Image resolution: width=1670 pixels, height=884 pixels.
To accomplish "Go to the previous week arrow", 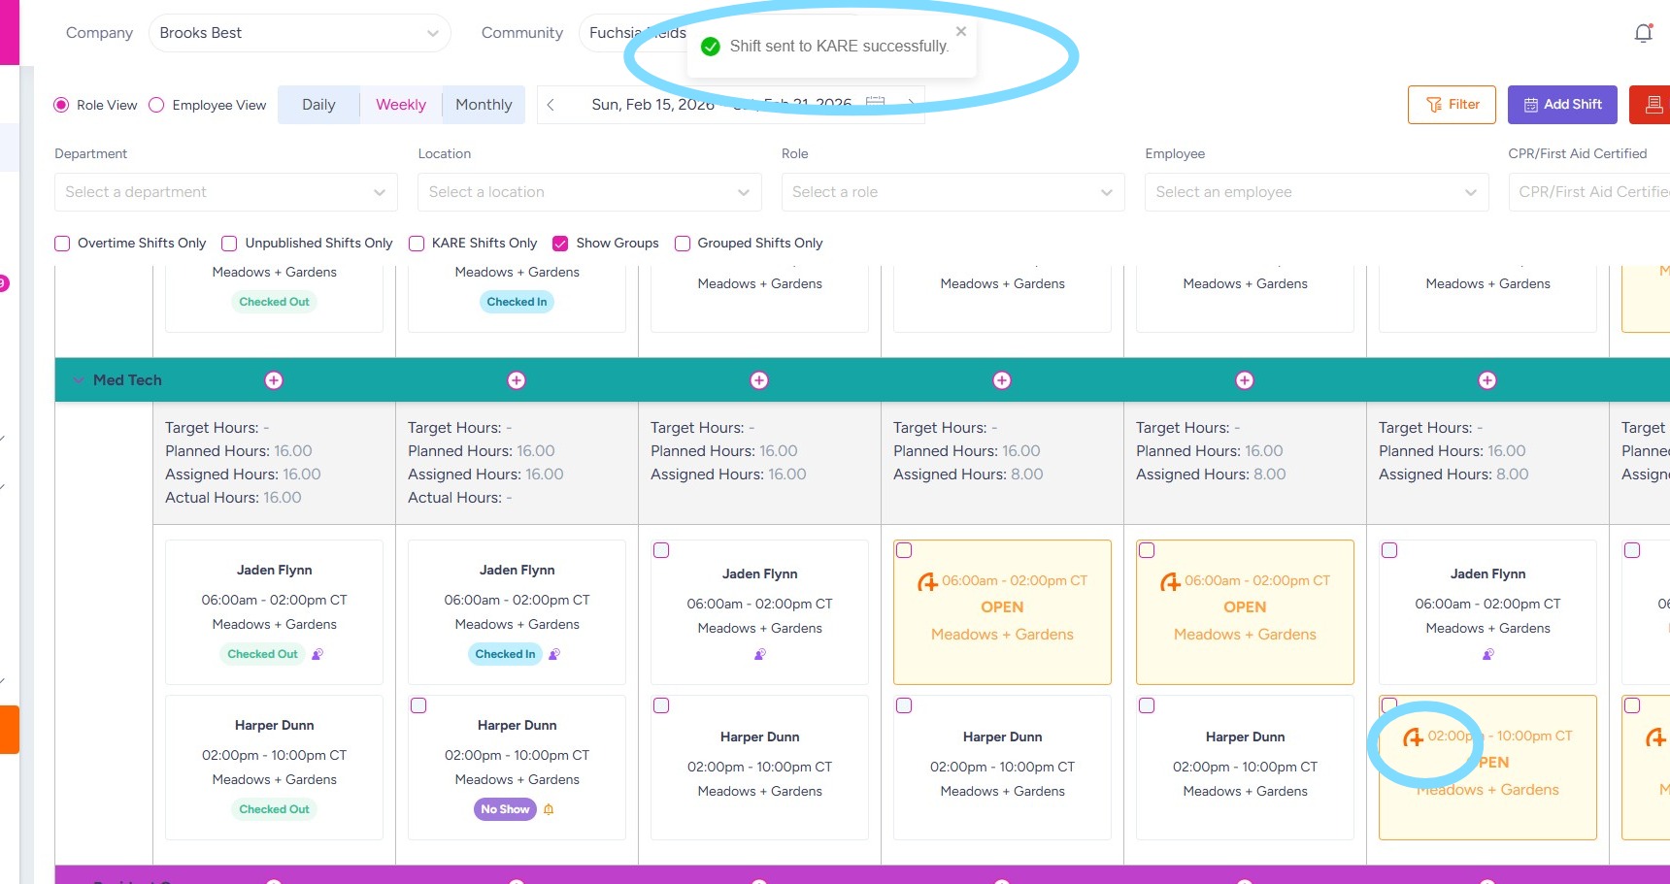I will pyautogui.click(x=551, y=105).
